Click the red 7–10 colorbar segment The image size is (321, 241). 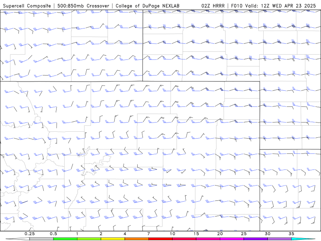[x=160, y=239]
